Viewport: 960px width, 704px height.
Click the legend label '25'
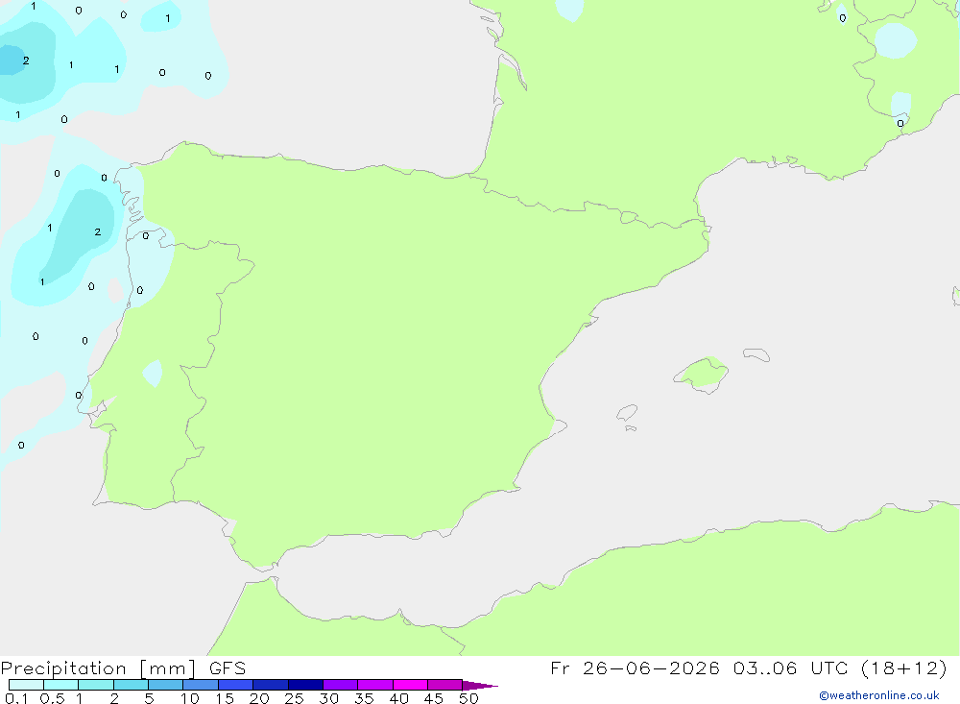[295, 698]
